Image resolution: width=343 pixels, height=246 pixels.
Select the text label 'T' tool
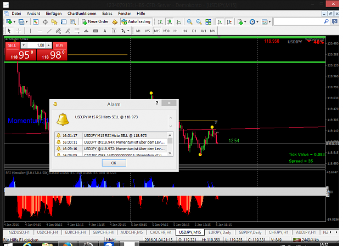[114, 31]
